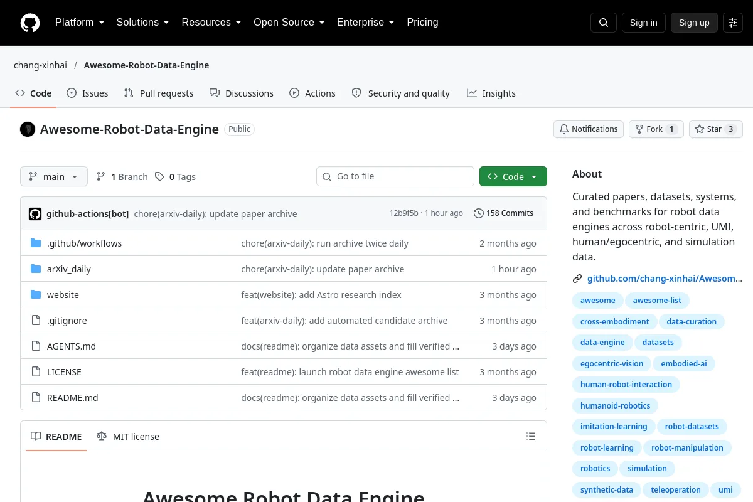753x502 pixels.
Task: Open the 12b9f5b commit hash link
Action: pos(403,213)
